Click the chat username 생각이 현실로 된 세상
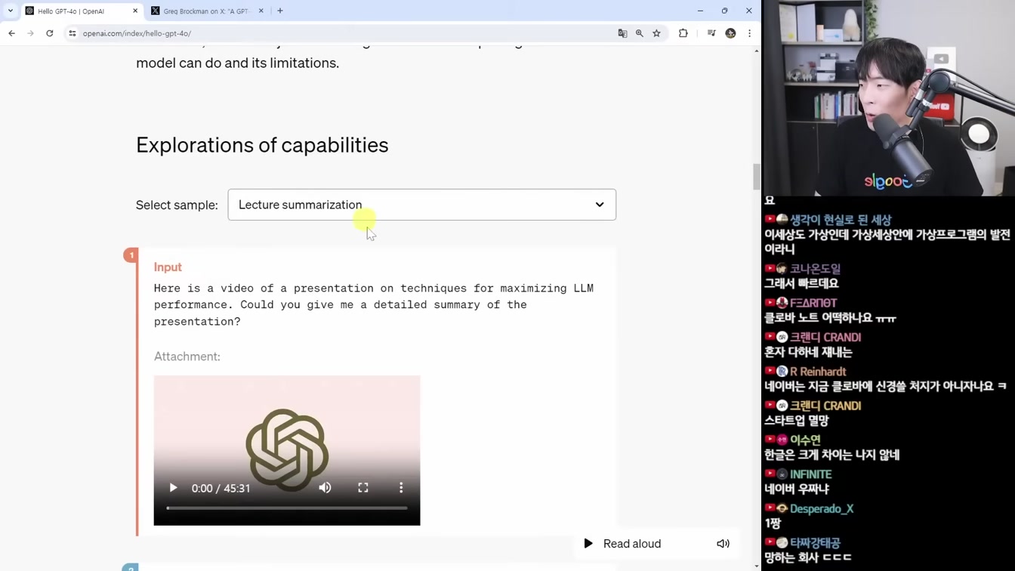The height and width of the screenshot is (571, 1015). coord(841,220)
